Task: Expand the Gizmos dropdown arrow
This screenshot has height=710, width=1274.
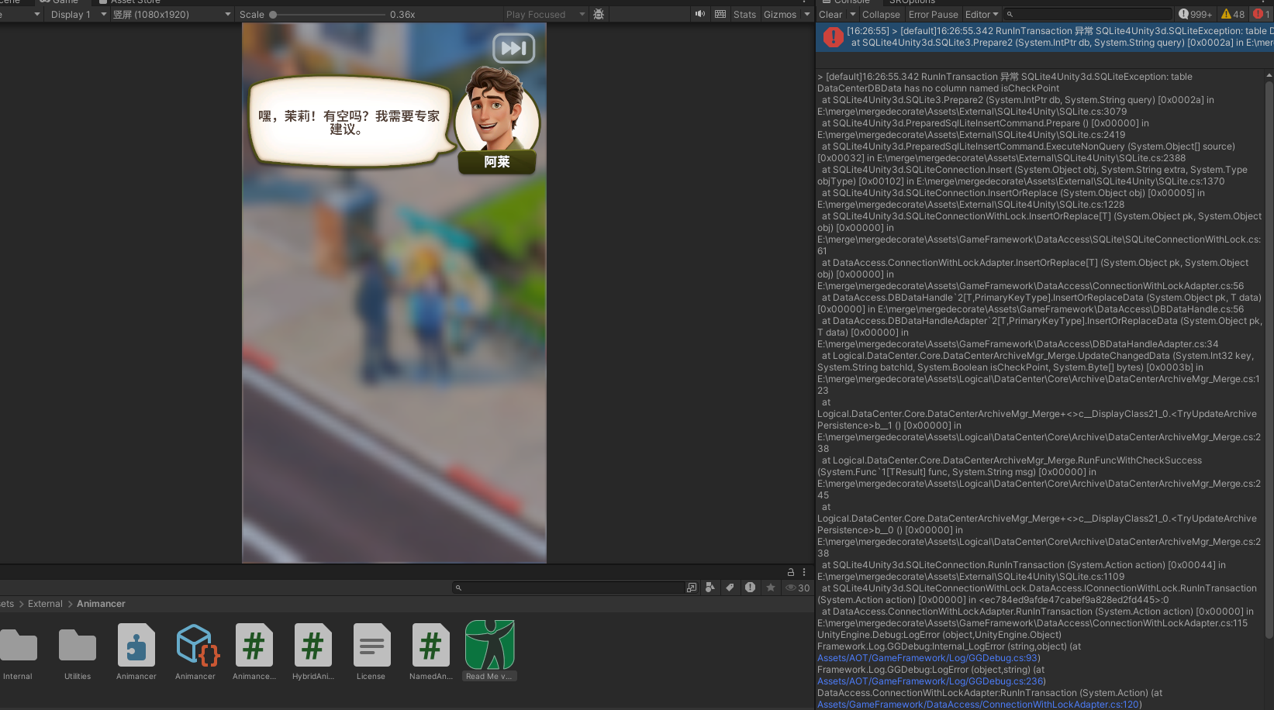Action: pos(807,14)
